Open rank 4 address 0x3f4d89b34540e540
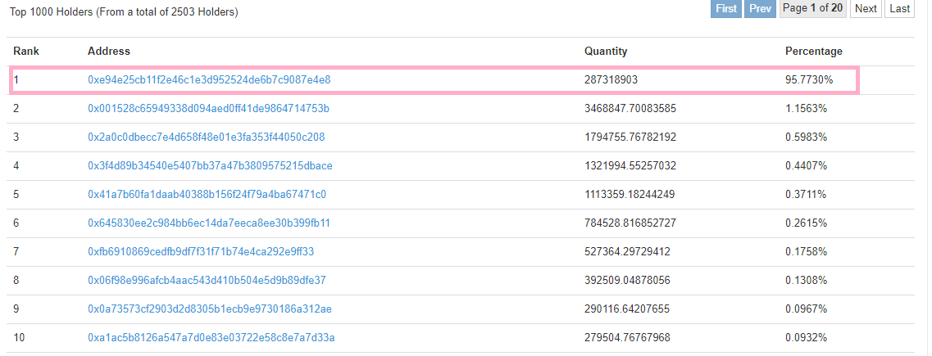The image size is (932, 356). pos(210,166)
